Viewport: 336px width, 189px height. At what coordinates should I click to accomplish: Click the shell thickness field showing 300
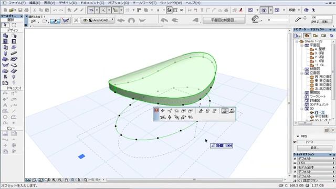321,17
